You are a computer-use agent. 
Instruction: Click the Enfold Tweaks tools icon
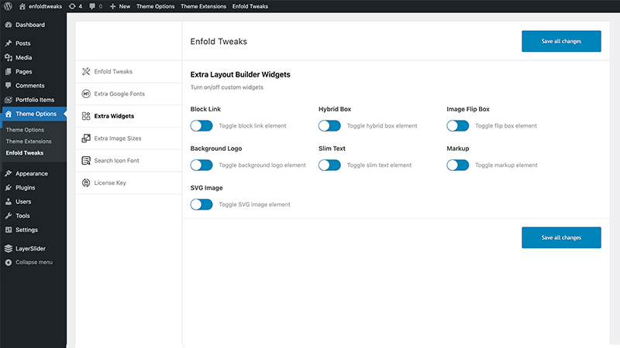(86, 71)
